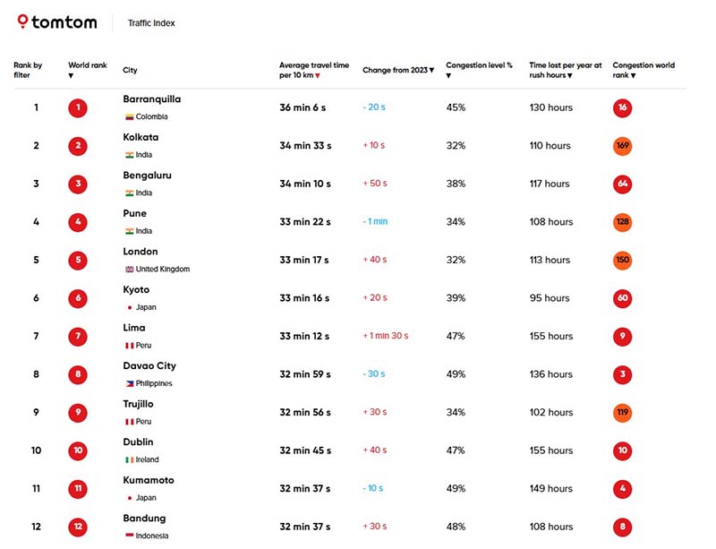Viewport: 716px width, 549px height.
Task: Click the TomTom logo
Action: 56,22
